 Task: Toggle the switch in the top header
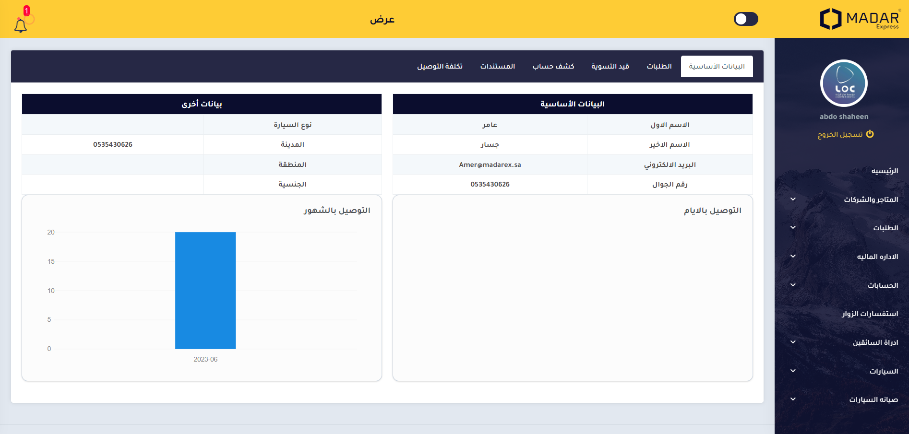745,19
